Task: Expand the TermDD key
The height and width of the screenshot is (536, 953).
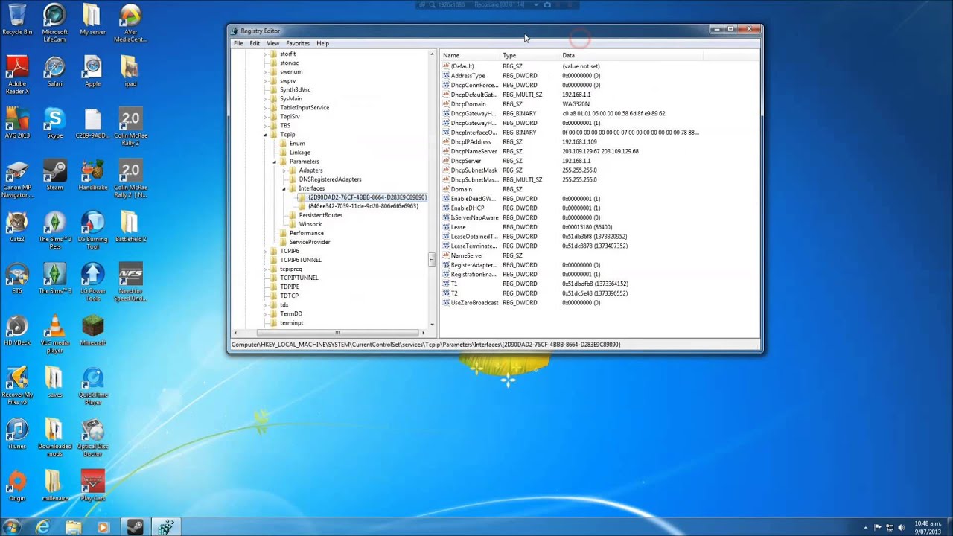Action: (x=265, y=313)
